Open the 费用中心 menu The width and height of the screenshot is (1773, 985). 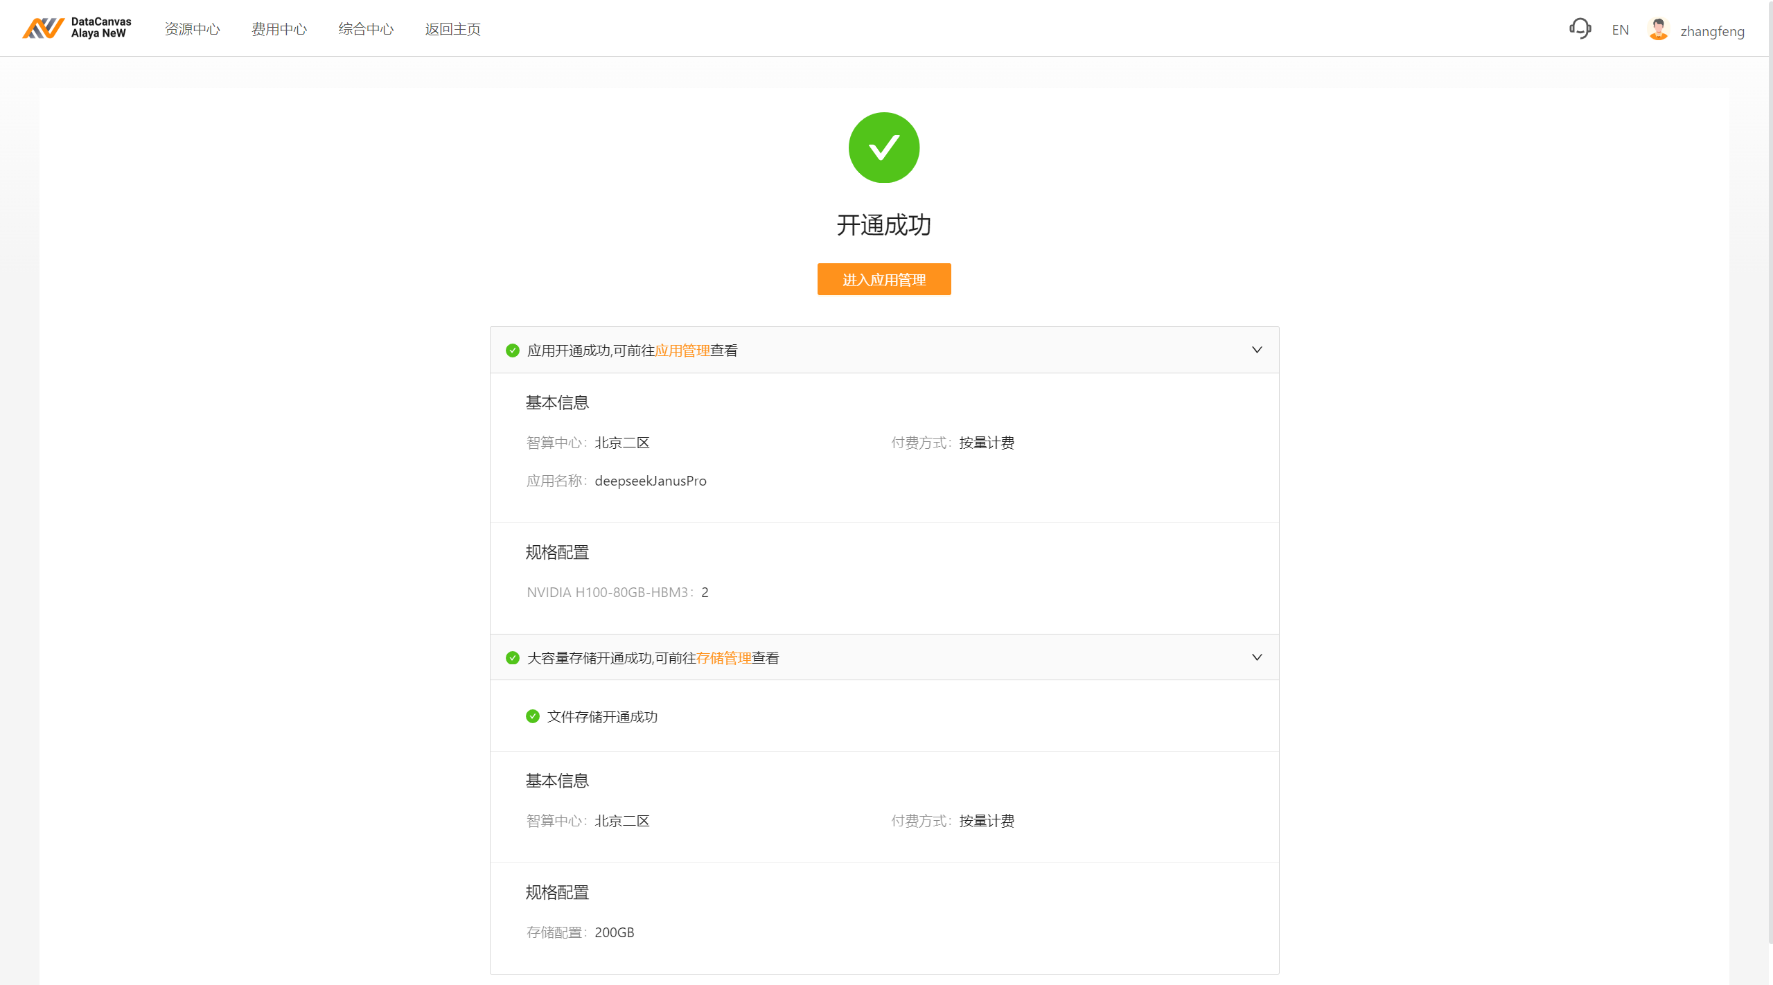(x=279, y=29)
